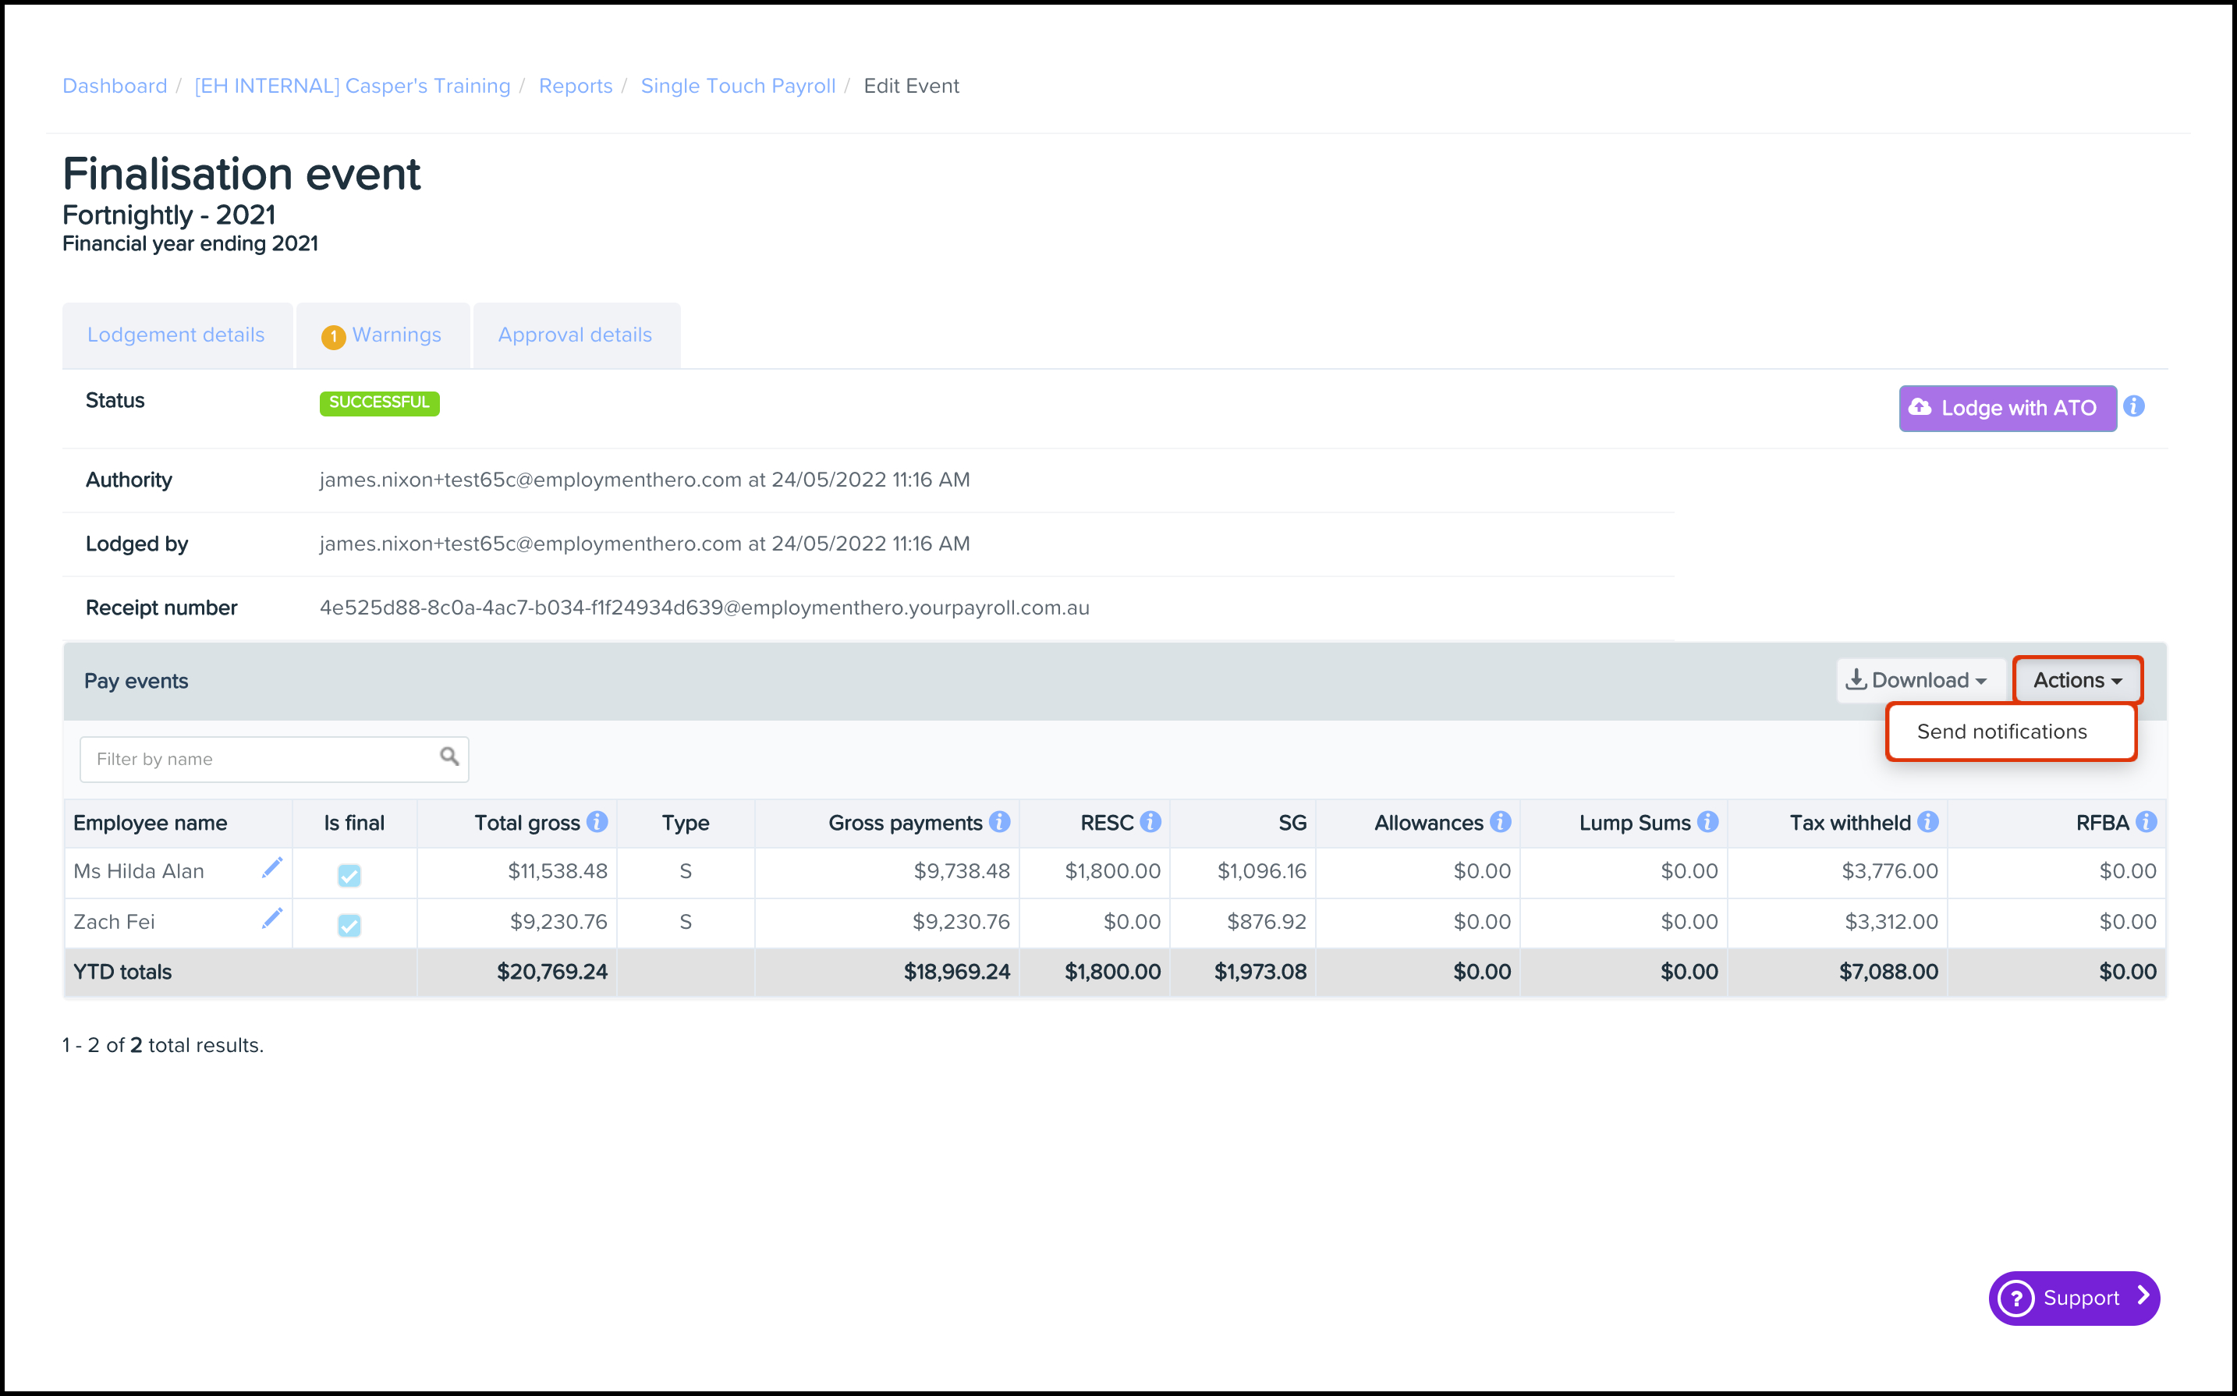
Task: Uncheck the Is final box for Zach Fei
Action: pyautogui.click(x=349, y=924)
